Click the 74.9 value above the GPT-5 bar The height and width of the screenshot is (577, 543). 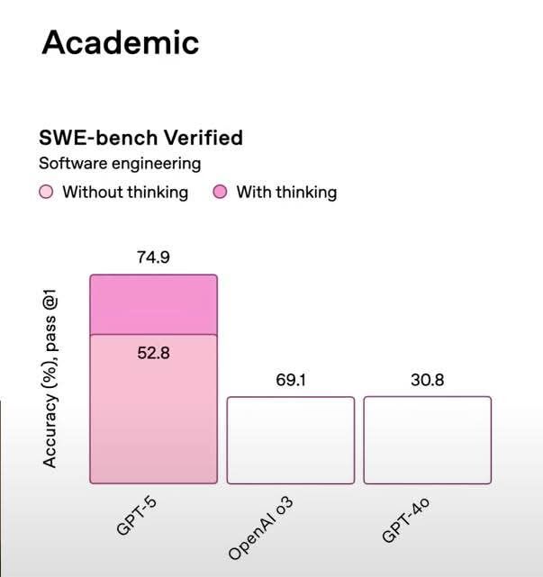click(x=153, y=257)
